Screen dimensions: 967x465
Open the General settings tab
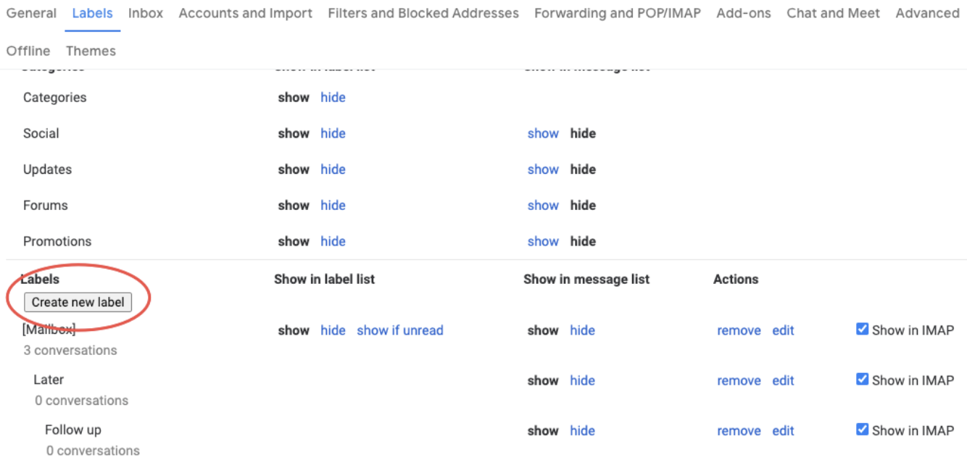pos(31,13)
